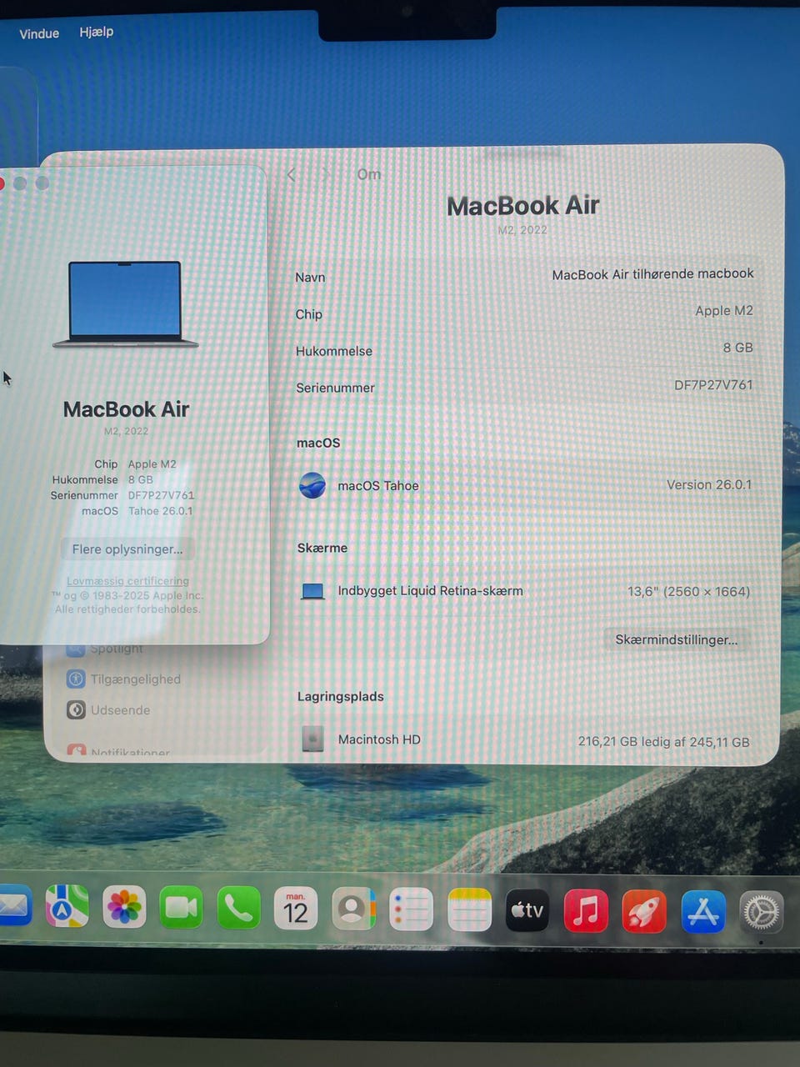Open Reminders from the Dock
Viewport: 800px width, 1067px height.
click(x=411, y=909)
